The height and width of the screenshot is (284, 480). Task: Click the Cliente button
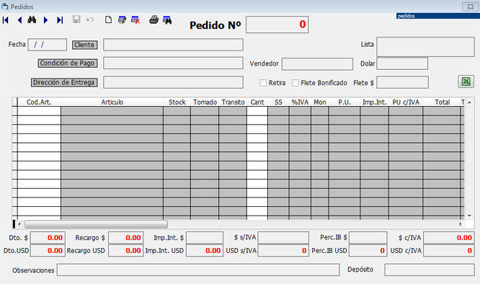(85, 45)
